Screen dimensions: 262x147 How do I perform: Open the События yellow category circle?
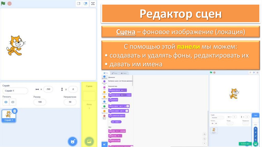104,92
